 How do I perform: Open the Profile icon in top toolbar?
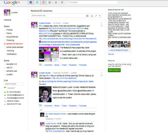[56, 2]
